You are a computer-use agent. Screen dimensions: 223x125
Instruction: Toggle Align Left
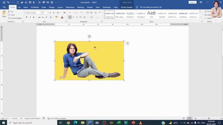point(70,17)
